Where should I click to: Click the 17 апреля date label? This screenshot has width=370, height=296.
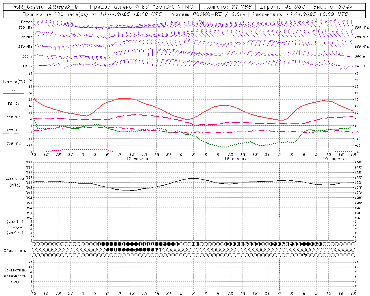tap(137, 159)
